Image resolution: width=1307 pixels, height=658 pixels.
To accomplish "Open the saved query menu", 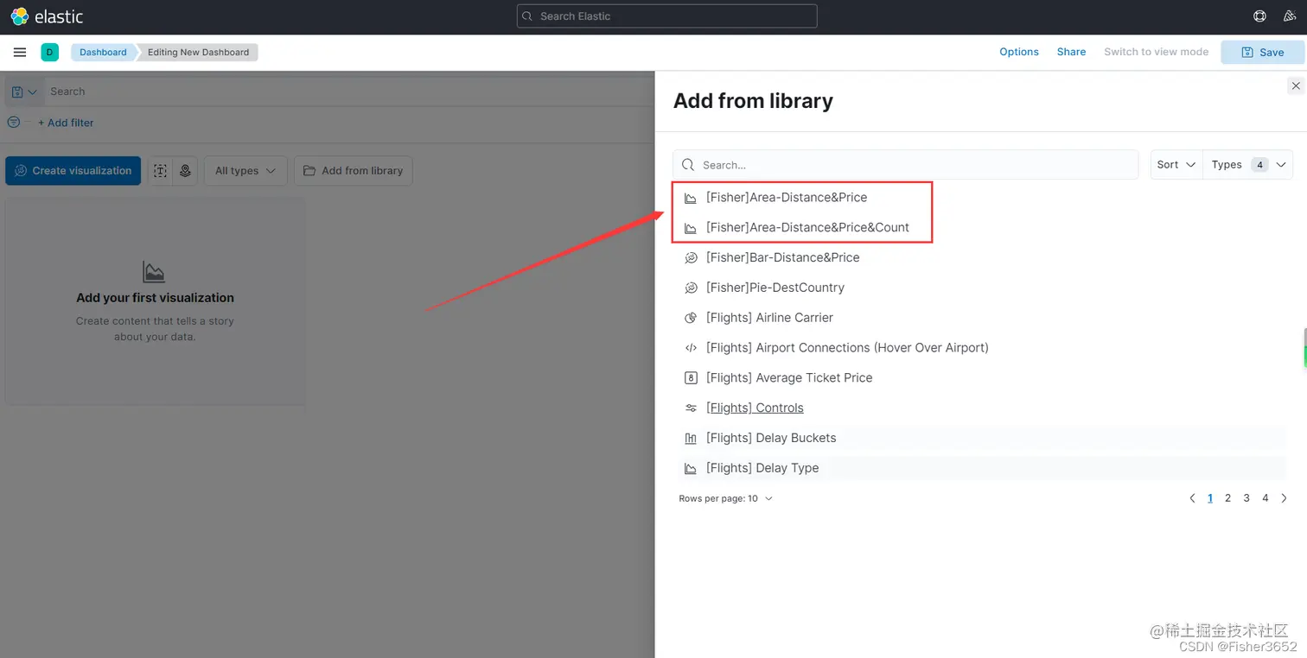I will (24, 92).
